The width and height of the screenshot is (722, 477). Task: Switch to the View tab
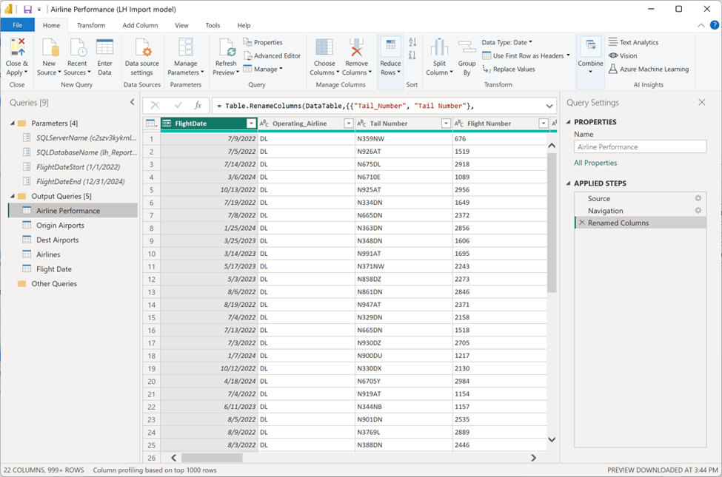(x=181, y=25)
